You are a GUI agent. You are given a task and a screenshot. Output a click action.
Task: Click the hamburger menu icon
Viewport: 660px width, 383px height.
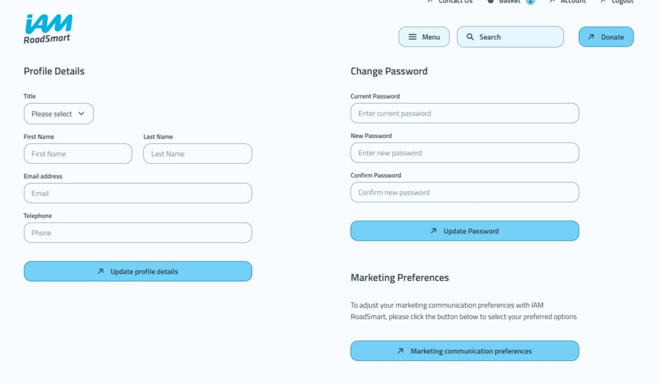(412, 37)
